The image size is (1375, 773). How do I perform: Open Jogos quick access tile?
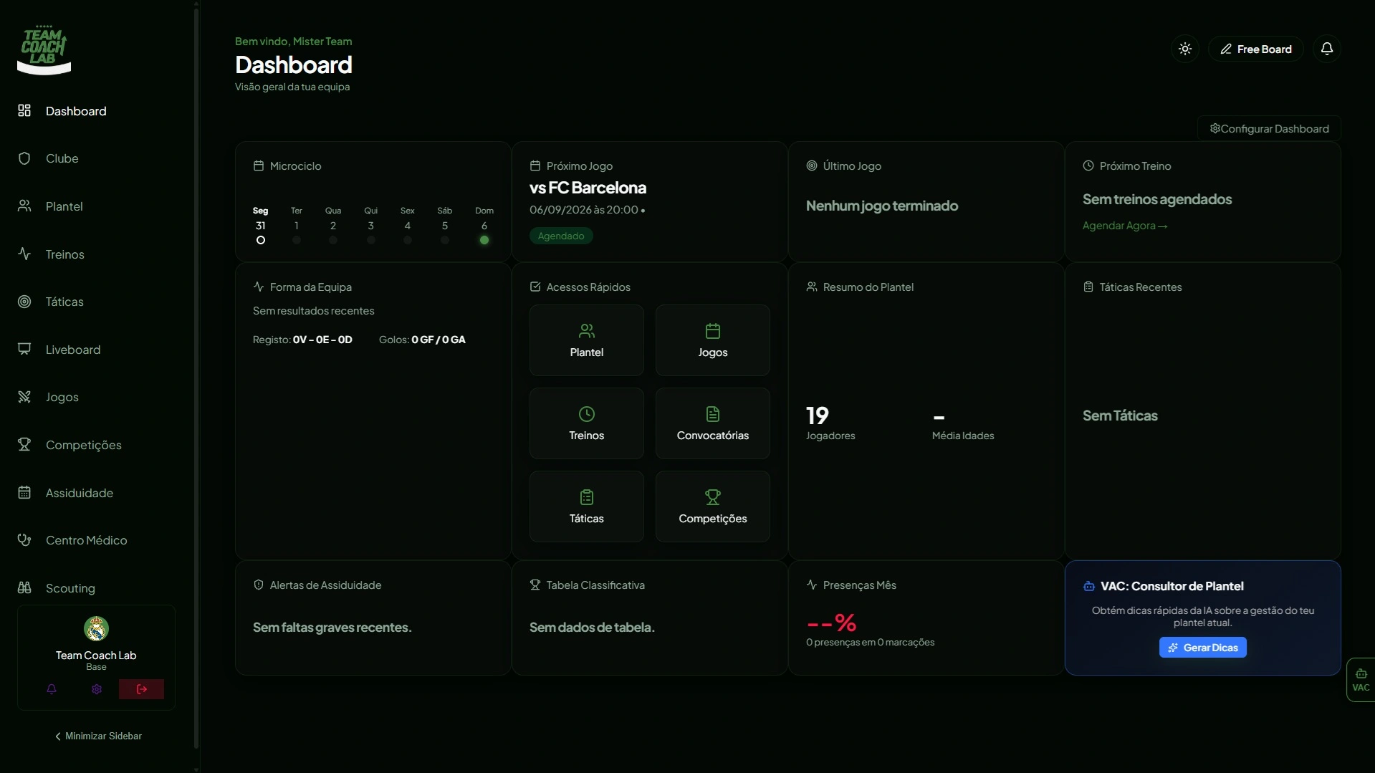[x=713, y=340]
